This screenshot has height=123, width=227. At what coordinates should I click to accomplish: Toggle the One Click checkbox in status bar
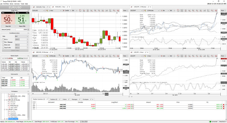pos(81,122)
